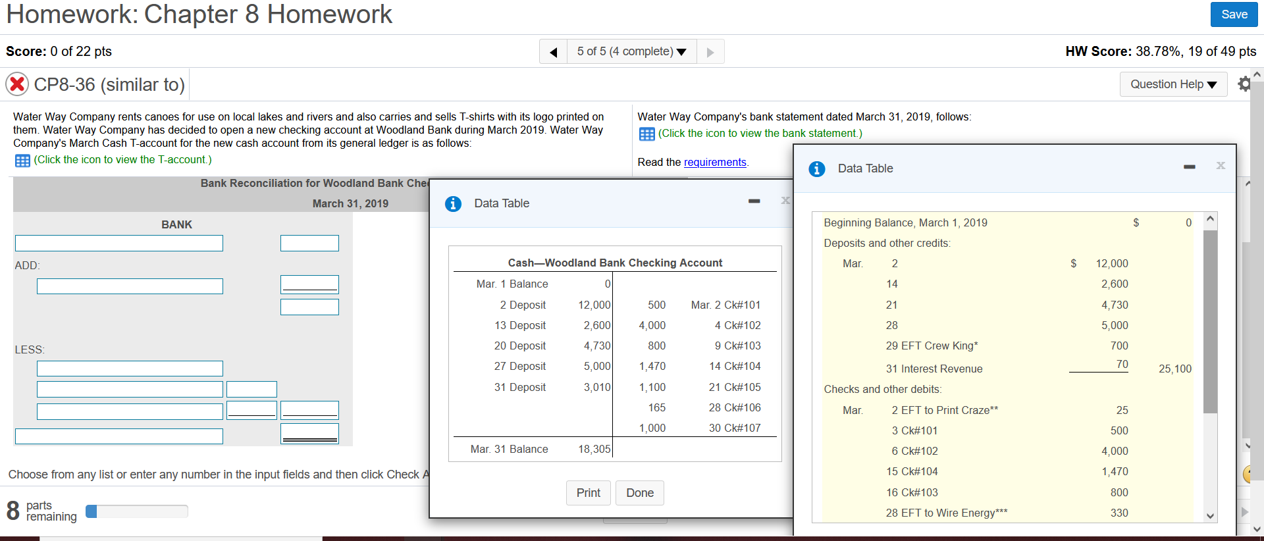
Task: Click the bank statement scroll down arrow
Action: [x=1210, y=516]
